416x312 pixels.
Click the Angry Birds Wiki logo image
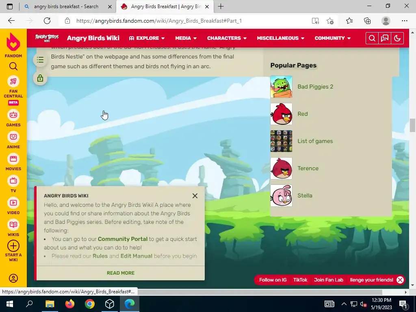(x=47, y=38)
